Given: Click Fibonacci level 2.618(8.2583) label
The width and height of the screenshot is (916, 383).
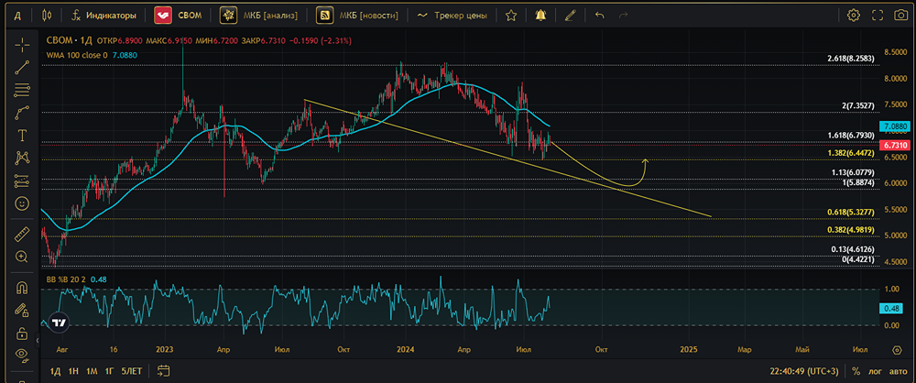Looking at the screenshot, I should click(851, 59).
